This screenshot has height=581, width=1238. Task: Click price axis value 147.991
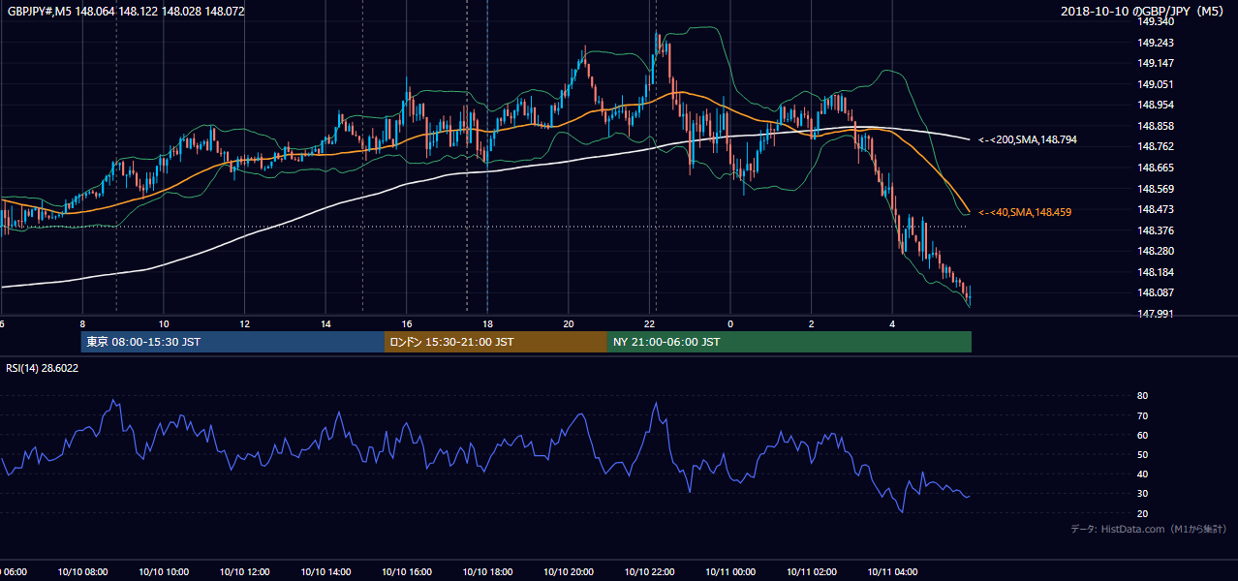[x=1156, y=314]
